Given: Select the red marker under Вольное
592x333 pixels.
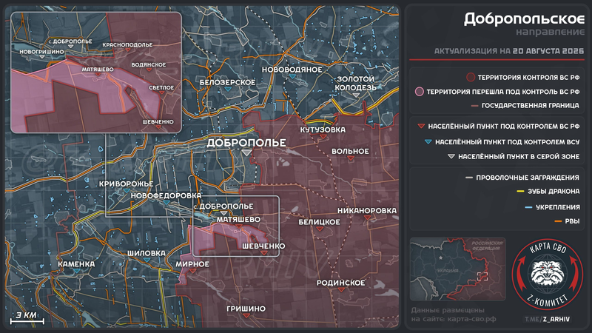Looking at the screenshot, I should tap(351, 158).
